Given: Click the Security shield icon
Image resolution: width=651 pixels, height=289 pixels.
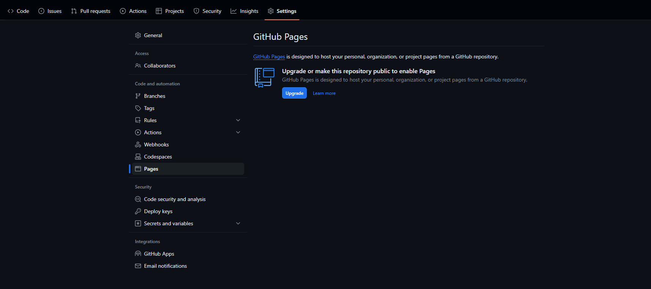Looking at the screenshot, I should point(196,11).
